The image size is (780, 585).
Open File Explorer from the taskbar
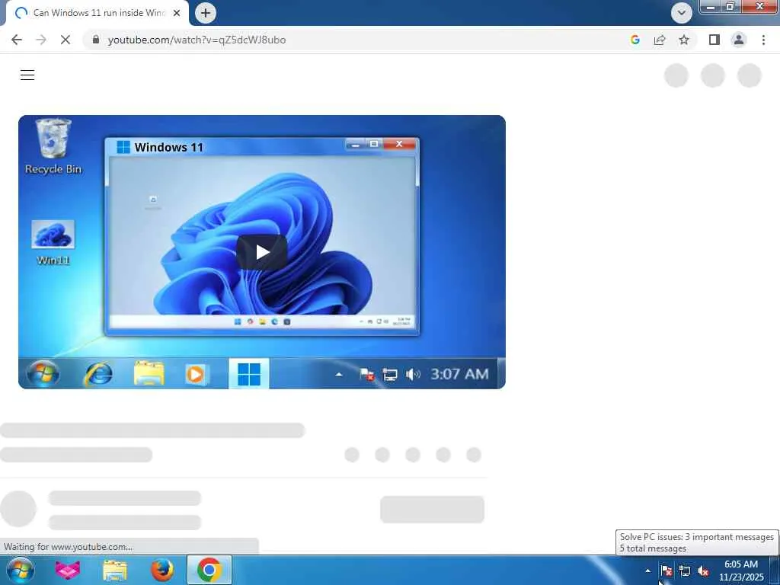pyautogui.click(x=115, y=570)
